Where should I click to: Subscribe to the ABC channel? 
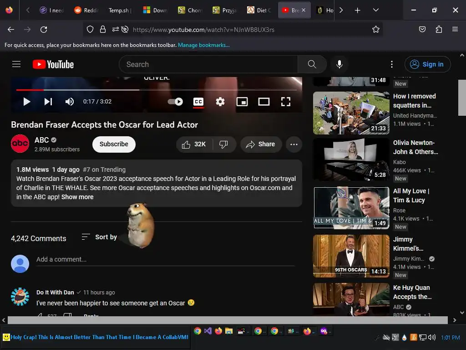114,144
